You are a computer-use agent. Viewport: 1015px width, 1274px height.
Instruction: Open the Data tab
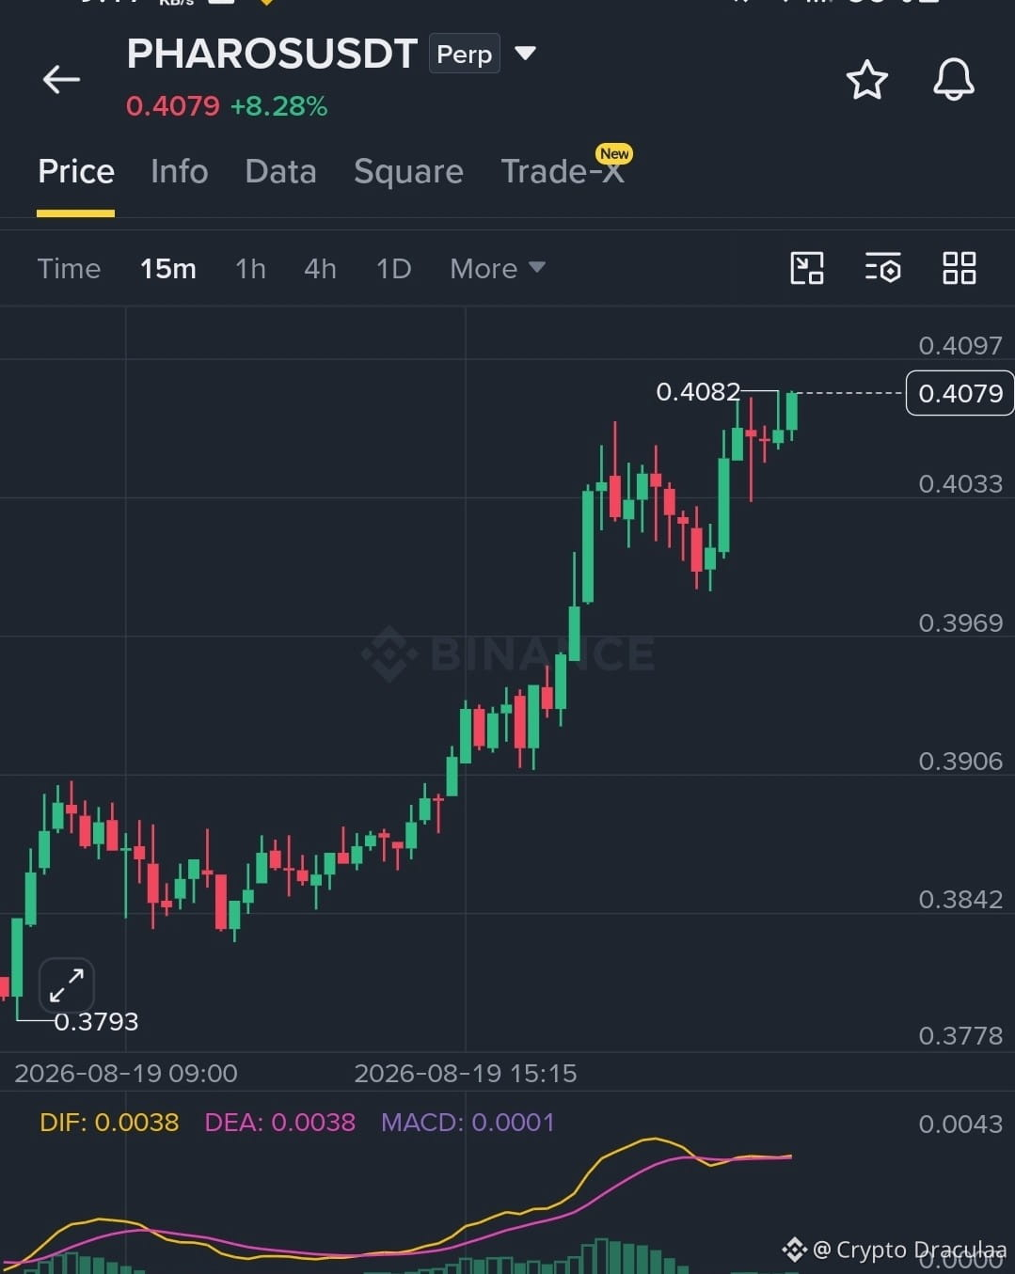[x=280, y=171]
